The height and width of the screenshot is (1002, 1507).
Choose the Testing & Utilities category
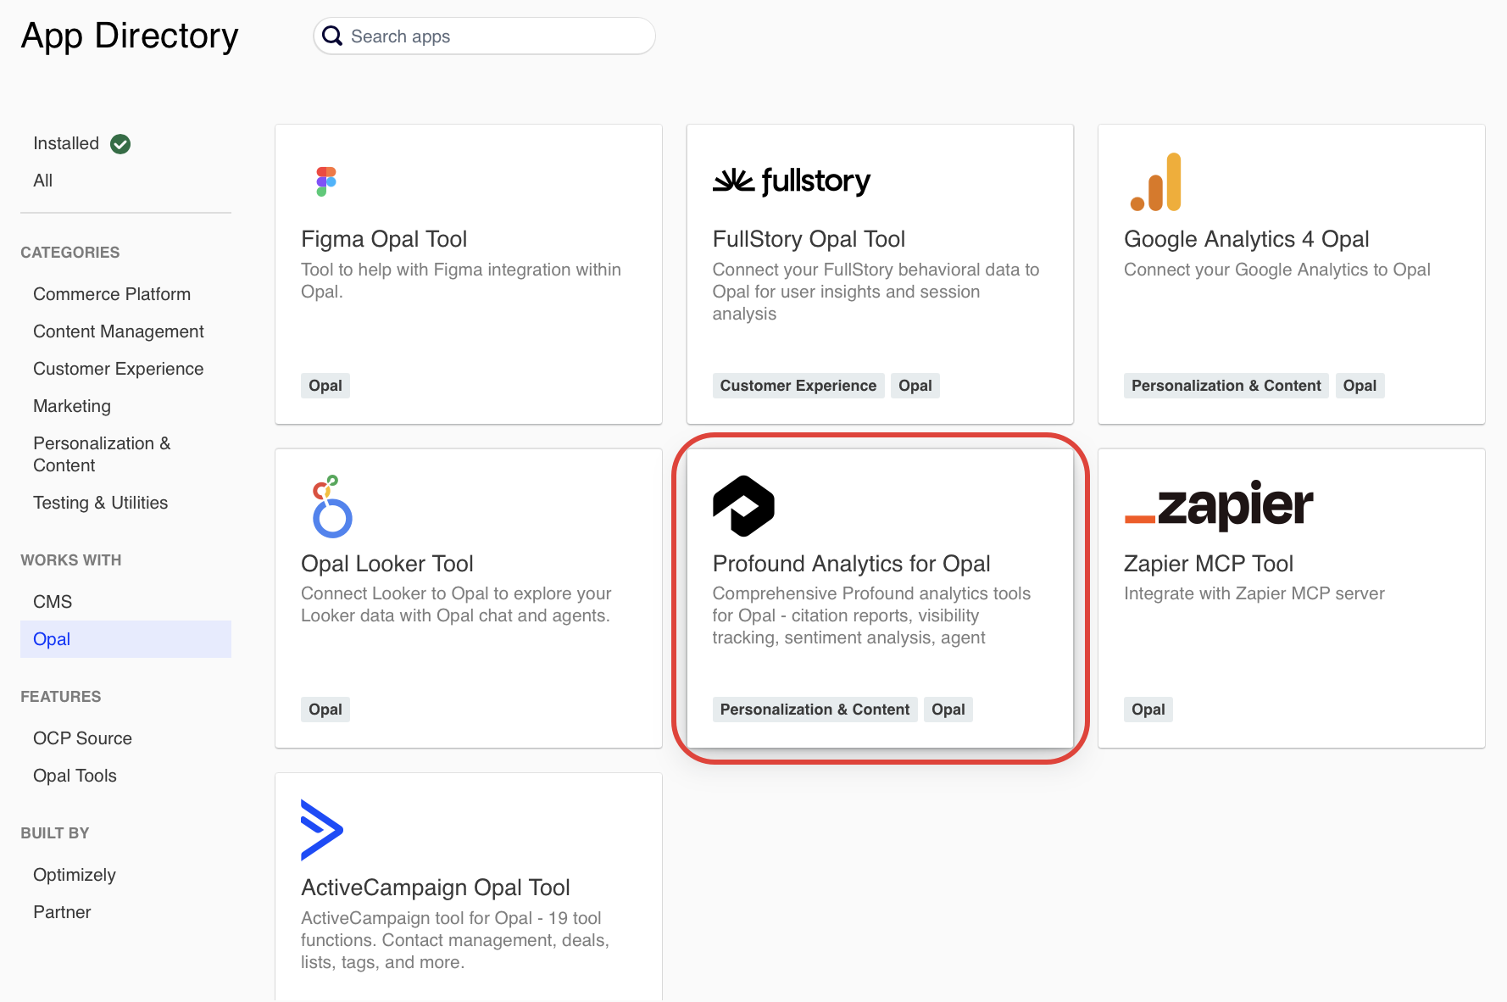[x=100, y=503]
